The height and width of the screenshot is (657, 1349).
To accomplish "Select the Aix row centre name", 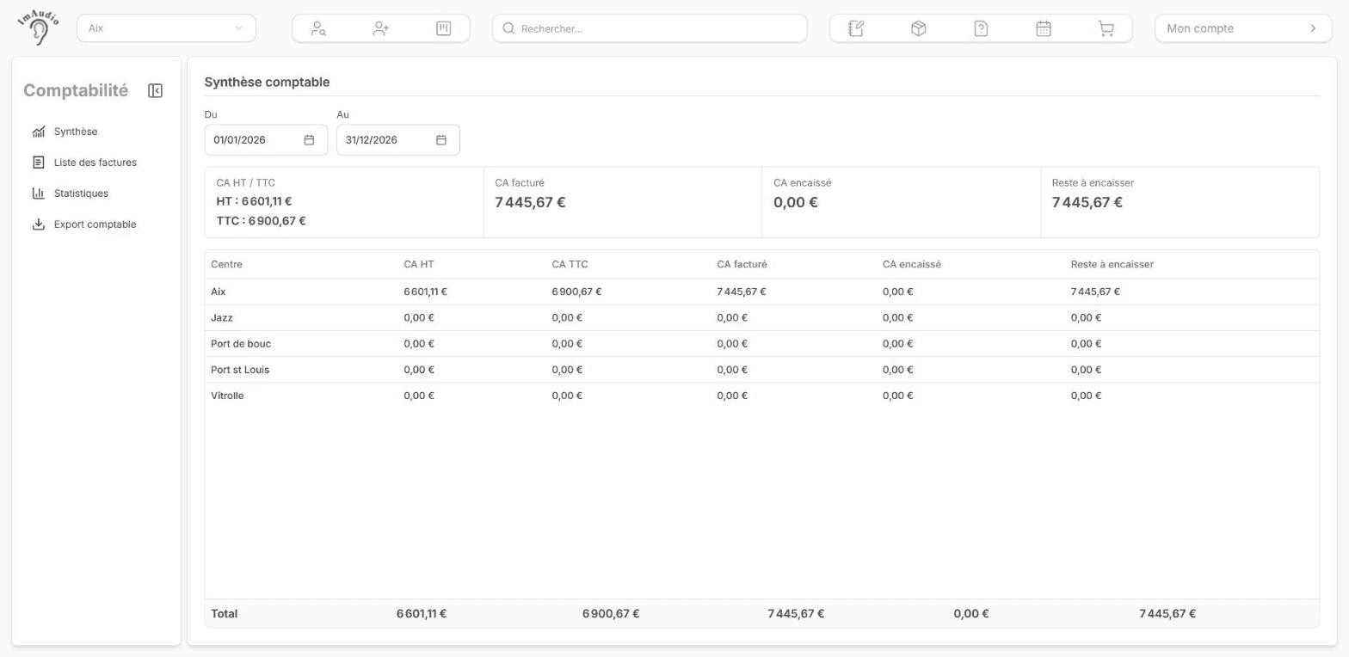I will [219, 292].
